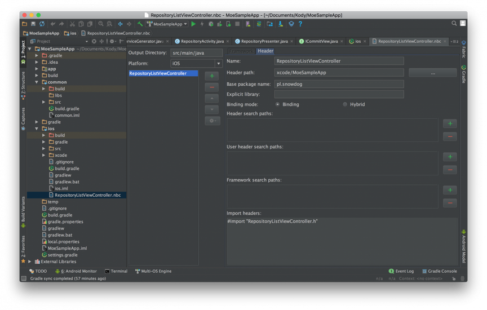Open the Terminal tool window

[x=116, y=271]
